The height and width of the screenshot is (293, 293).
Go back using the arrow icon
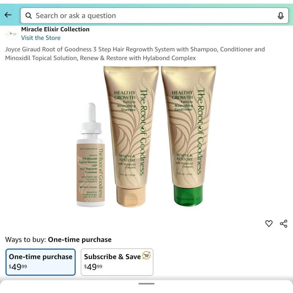[8, 15]
